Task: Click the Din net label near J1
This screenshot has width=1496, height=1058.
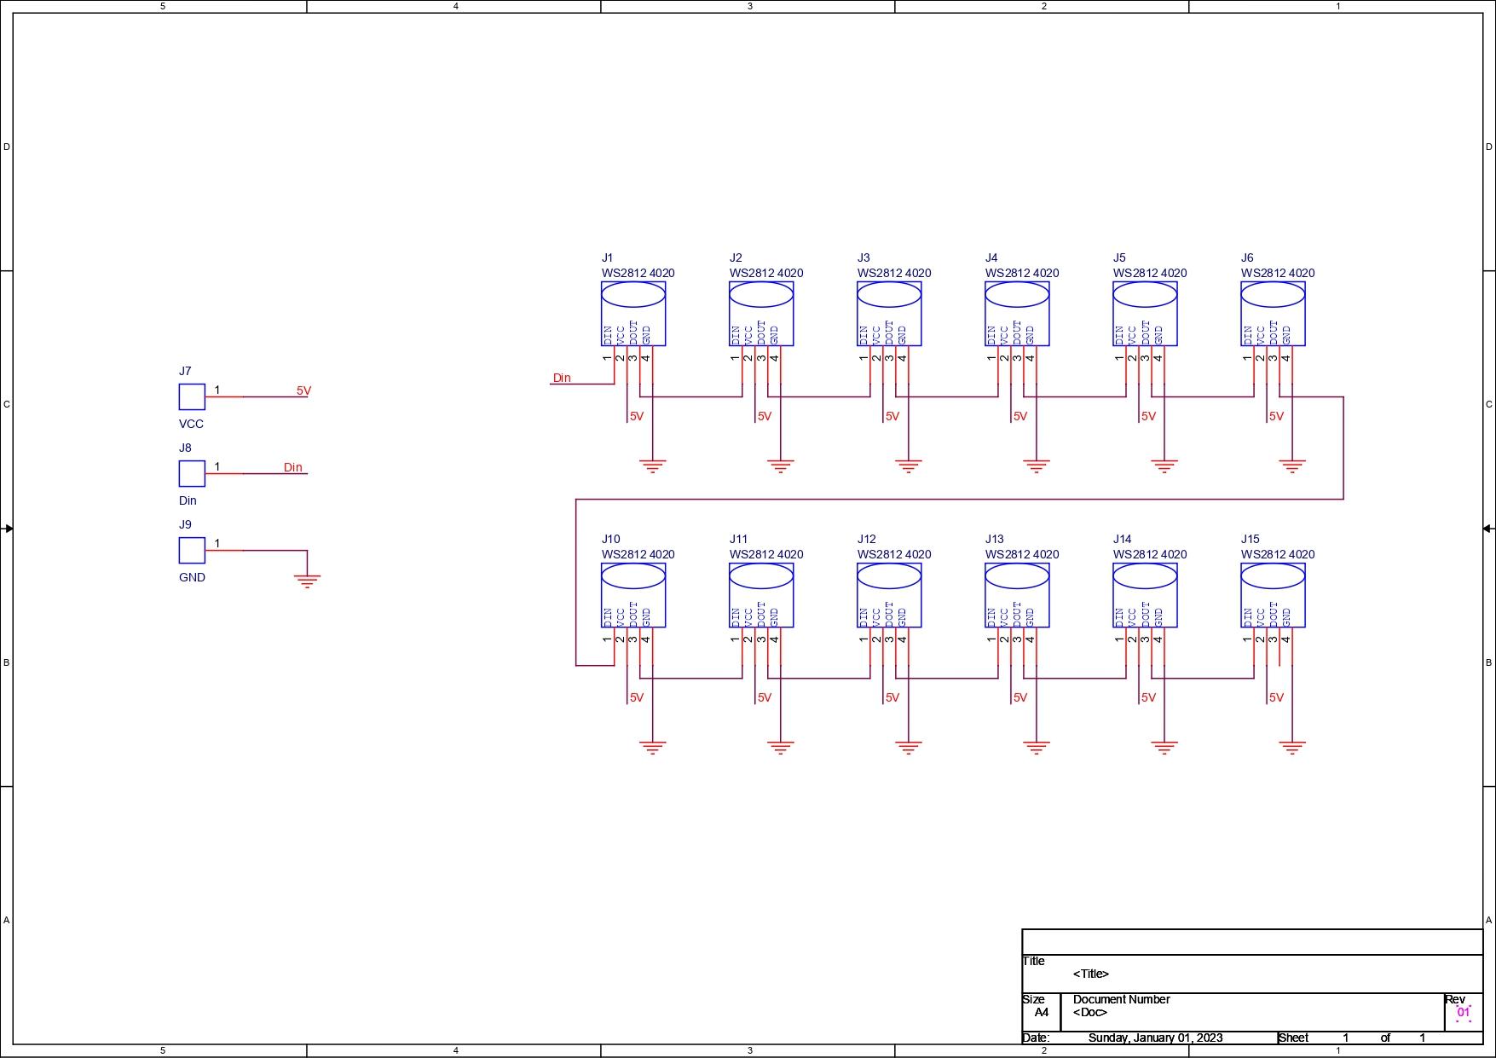Action: pos(562,378)
